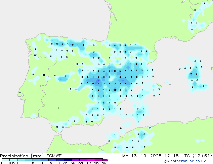Select the date text '13-10-2025'
Screen dimensions: 213x164
tap(146, 156)
